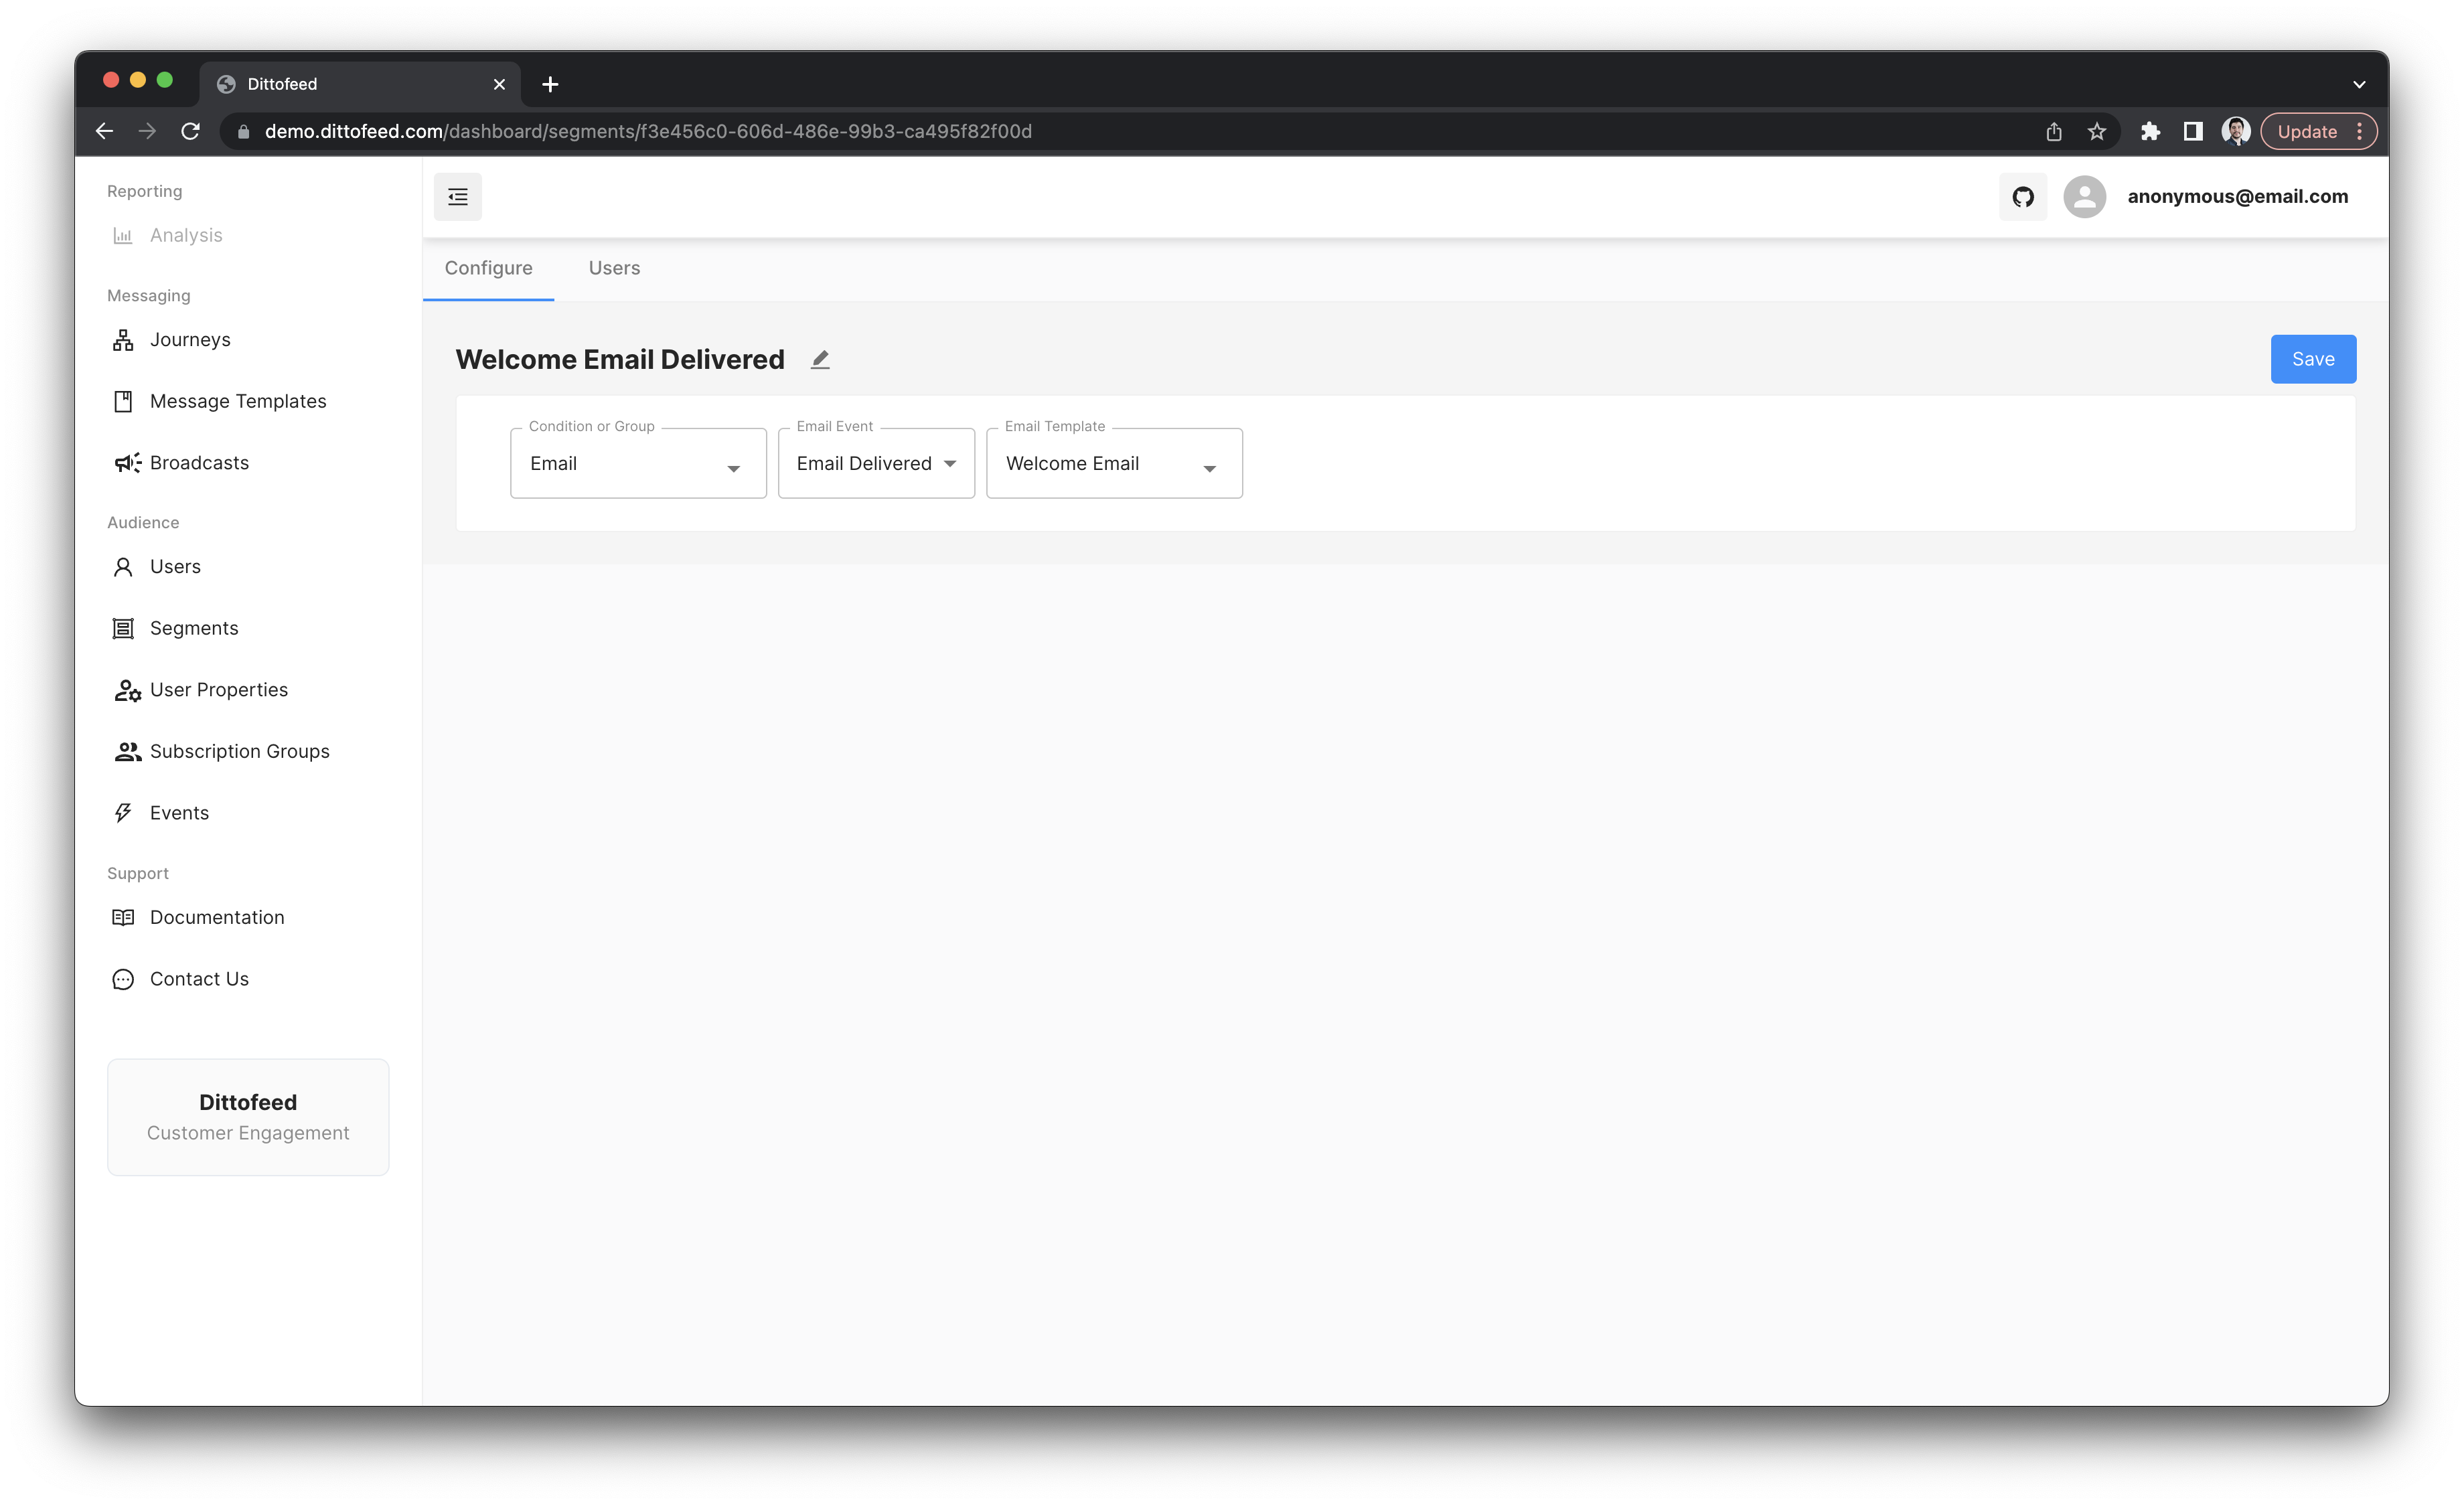Click the User Properties gear-person icon

coord(127,690)
